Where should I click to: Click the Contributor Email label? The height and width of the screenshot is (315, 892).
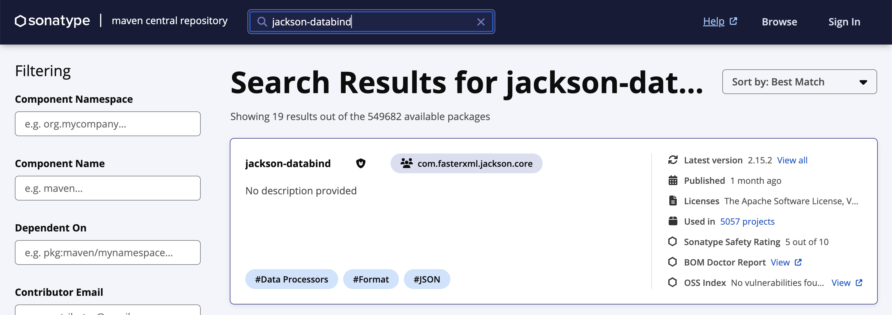tap(59, 292)
